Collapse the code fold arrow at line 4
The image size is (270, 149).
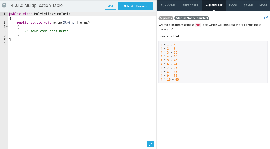7,27
